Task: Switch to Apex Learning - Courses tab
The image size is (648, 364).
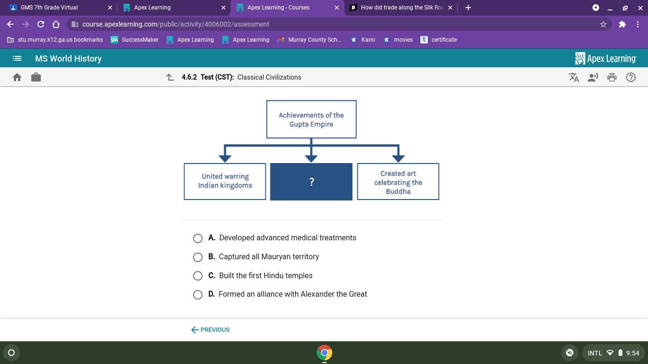Action: click(287, 8)
